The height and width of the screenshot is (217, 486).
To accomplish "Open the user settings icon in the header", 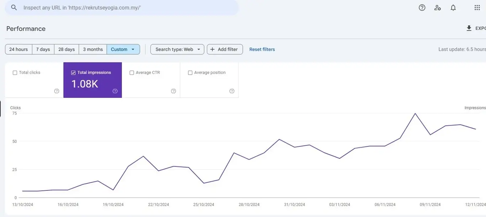I will click(437, 7).
